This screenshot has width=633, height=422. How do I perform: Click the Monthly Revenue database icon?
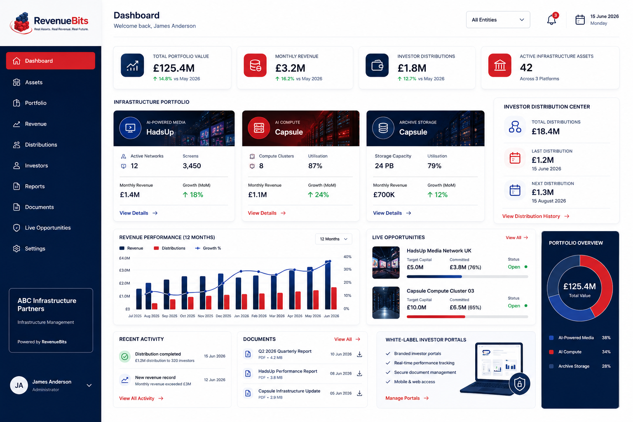[x=255, y=66]
